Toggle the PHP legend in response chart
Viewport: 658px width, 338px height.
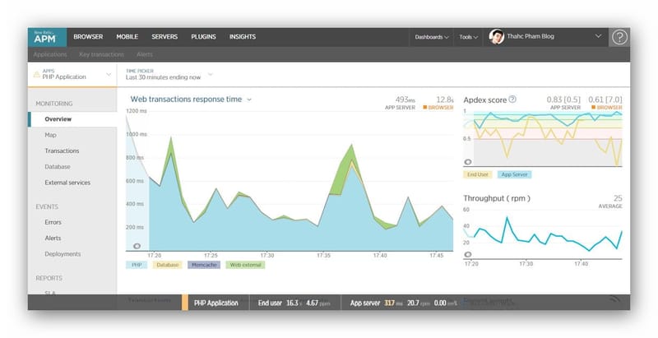pyautogui.click(x=137, y=265)
